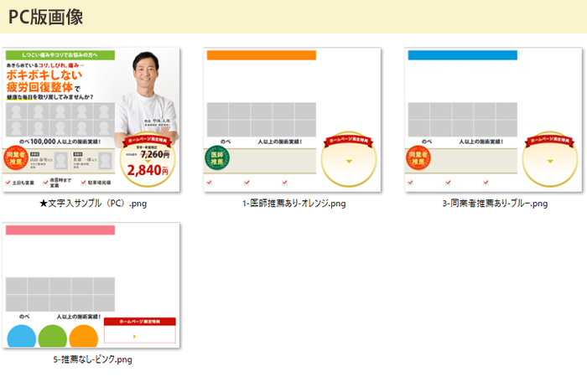The width and height of the screenshot is (587, 382).
Task: Click the orange circle in pink template
Action: pyautogui.click(x=84, y=336)
